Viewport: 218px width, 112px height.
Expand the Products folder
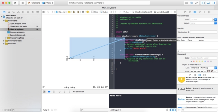4,44
